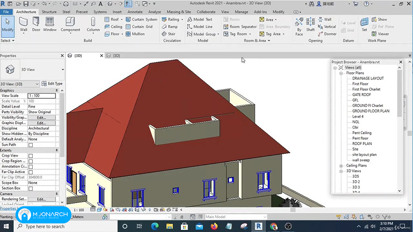Select the By Face opening tool
413x232 pixels.
click(299, 27)
